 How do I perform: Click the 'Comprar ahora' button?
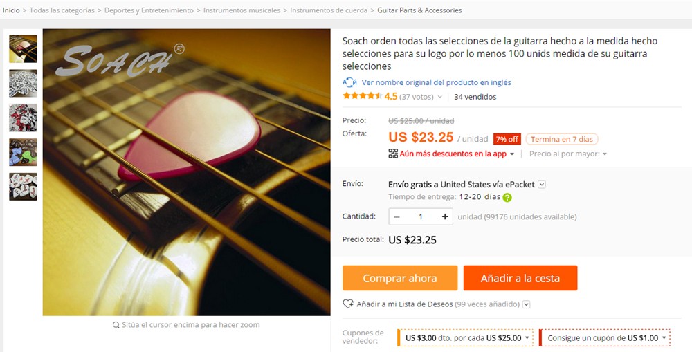click(x=400, y=279)
